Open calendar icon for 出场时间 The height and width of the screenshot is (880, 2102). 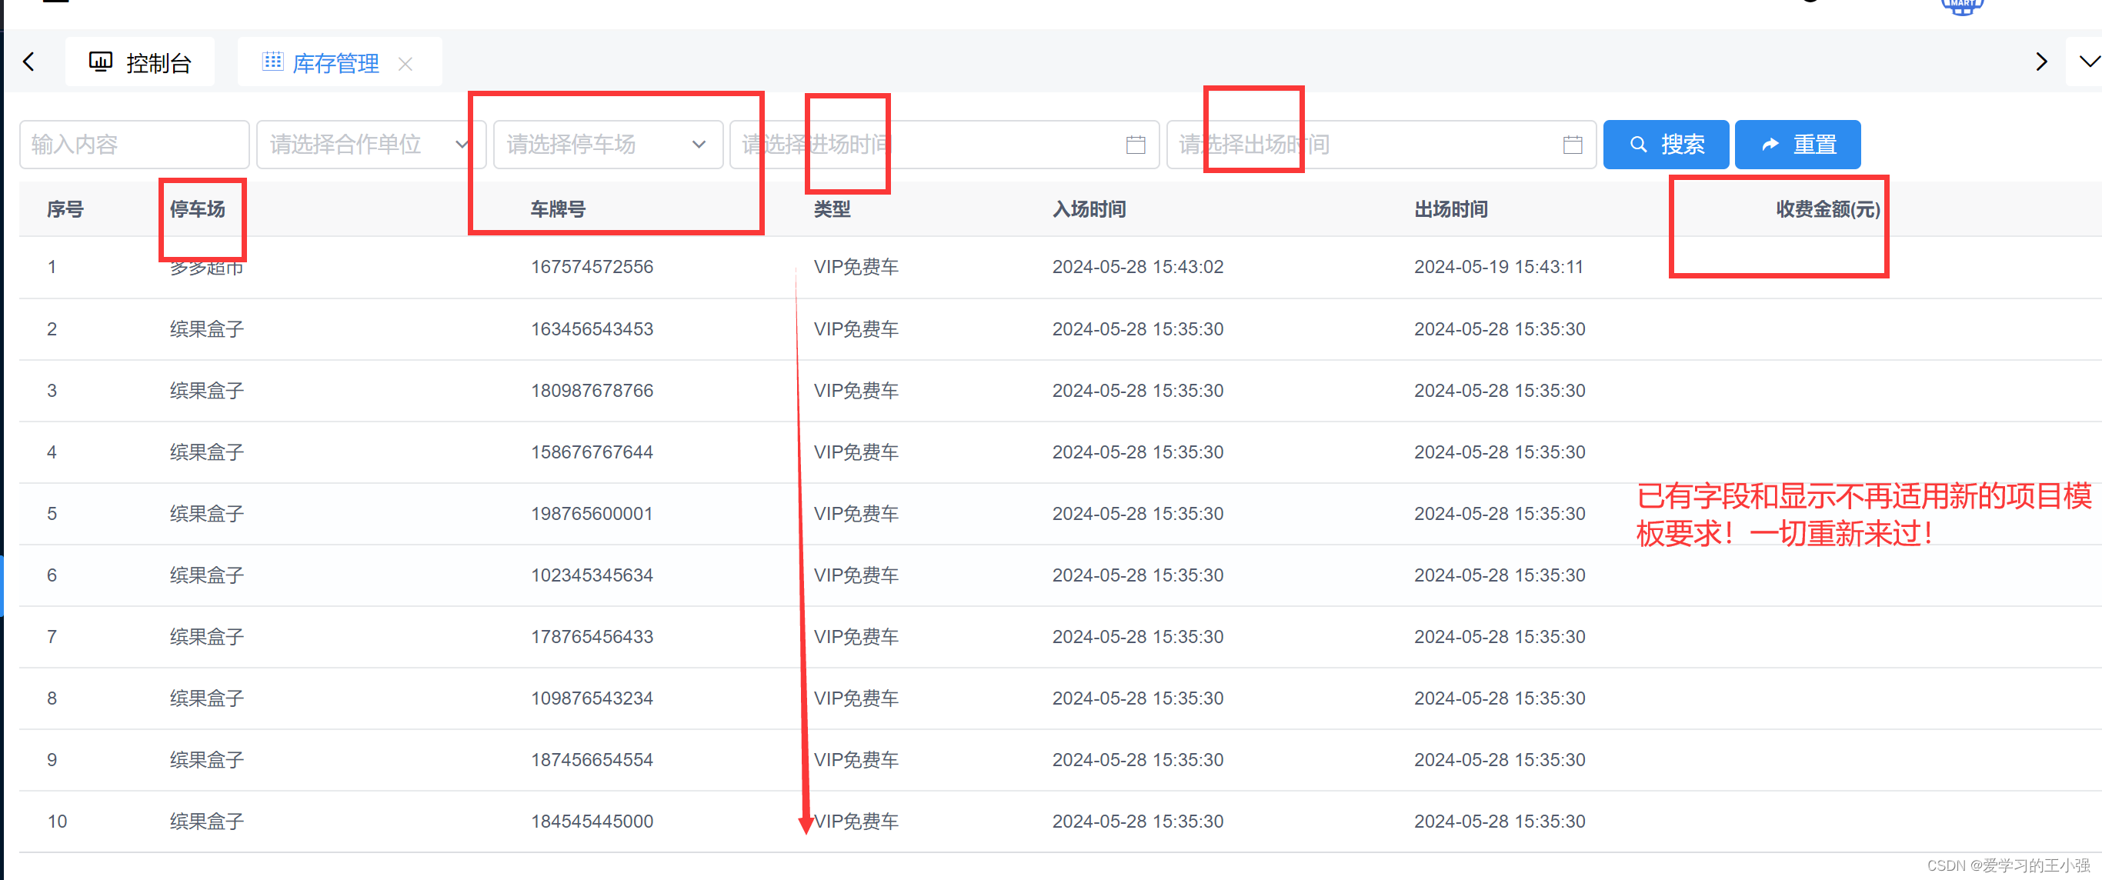[1573, 145]
